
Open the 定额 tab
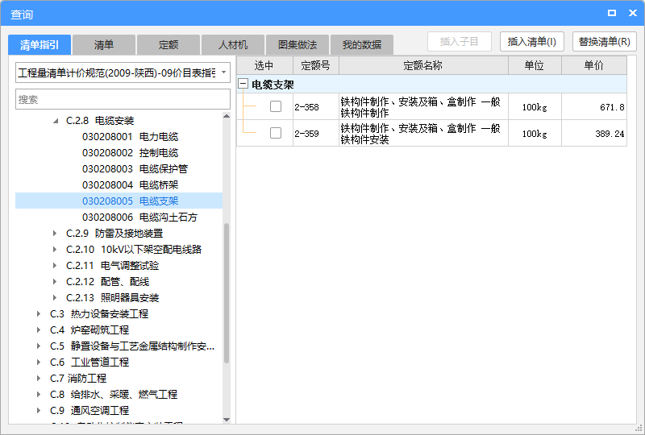click(169, 45)
